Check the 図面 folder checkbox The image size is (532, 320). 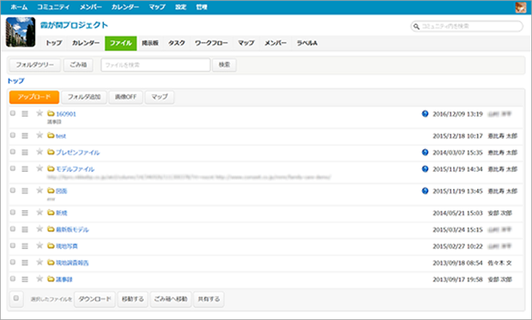13,190
